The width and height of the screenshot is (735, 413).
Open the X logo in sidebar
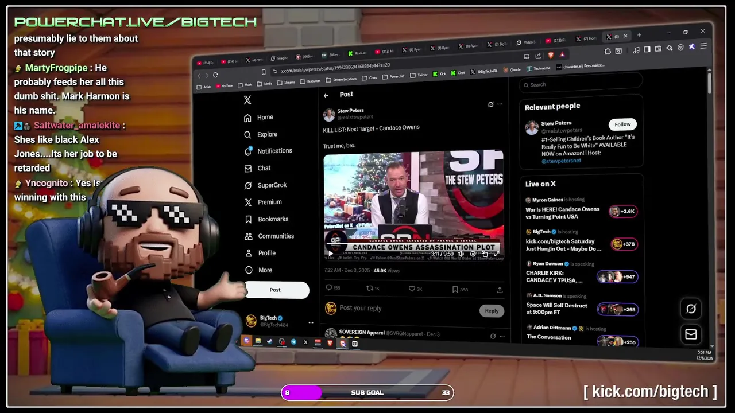(x=247, y=100)
